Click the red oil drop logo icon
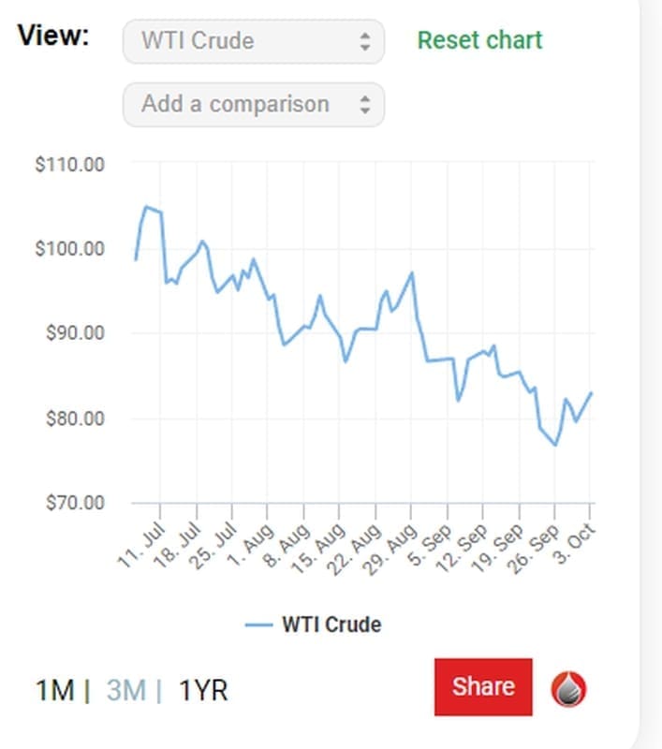 click(x=569, y=688)
